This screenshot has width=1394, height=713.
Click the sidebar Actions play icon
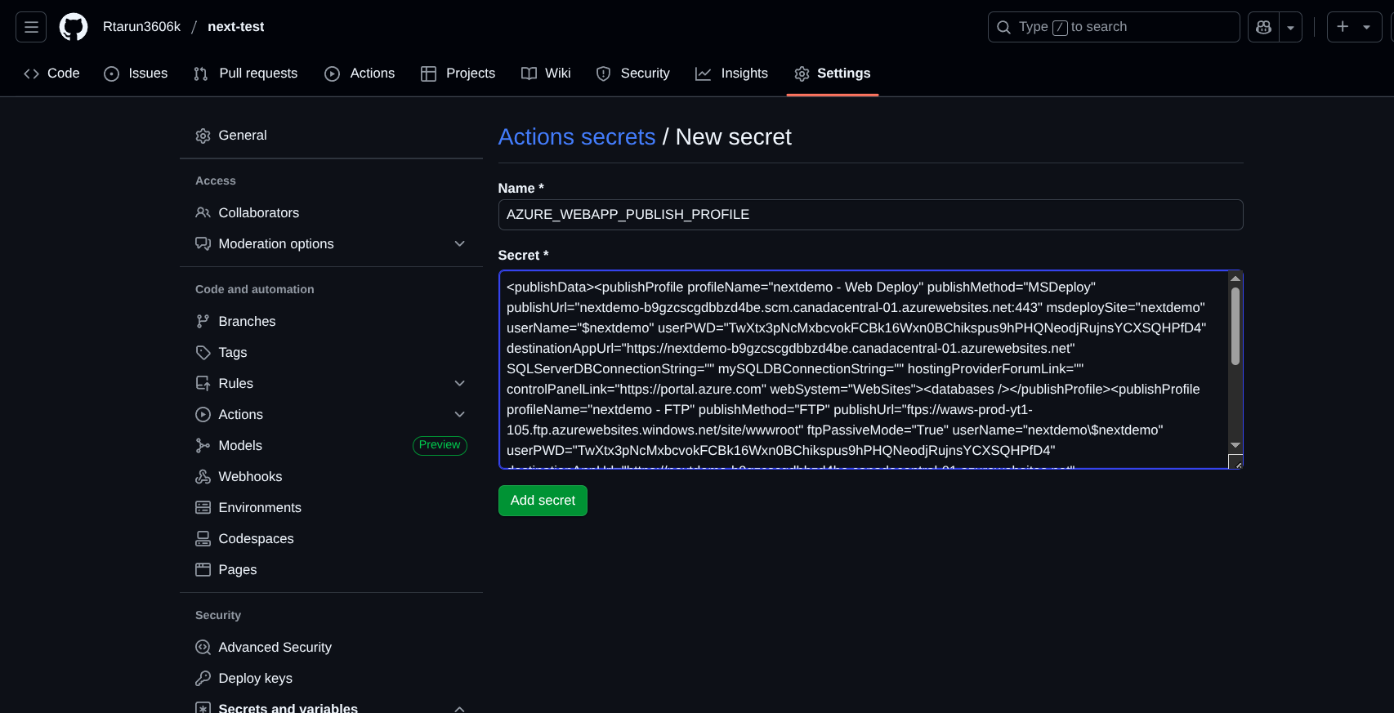[x=203, y=415]
